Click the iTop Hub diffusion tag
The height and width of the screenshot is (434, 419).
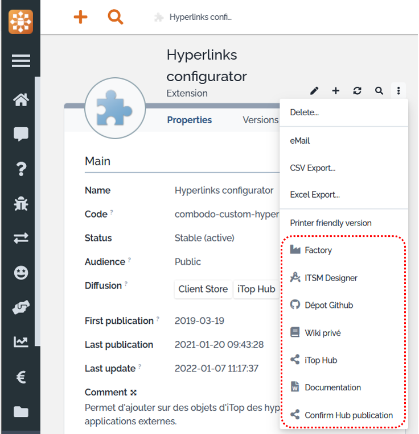pos(256,289)
